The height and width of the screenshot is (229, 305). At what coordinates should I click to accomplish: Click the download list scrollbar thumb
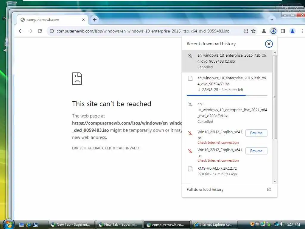pos(275,97)
